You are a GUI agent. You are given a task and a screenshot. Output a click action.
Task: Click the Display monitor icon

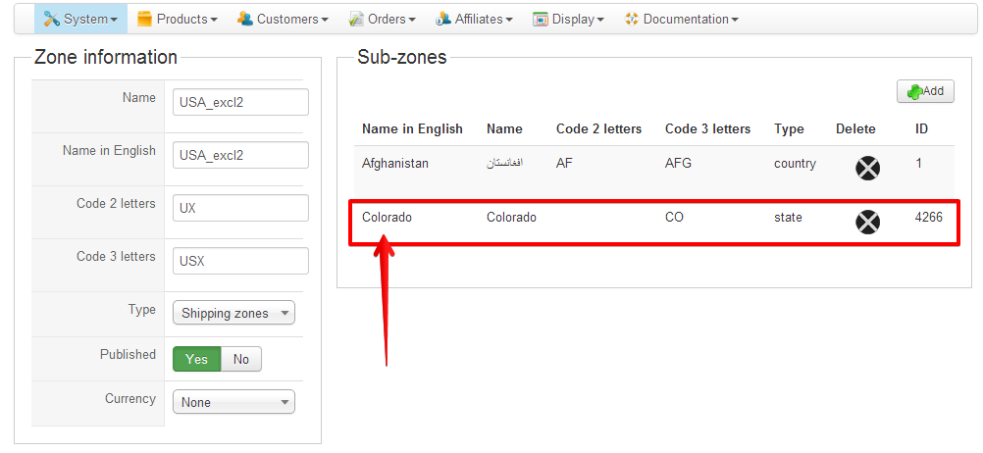click(x=540, y=19)
